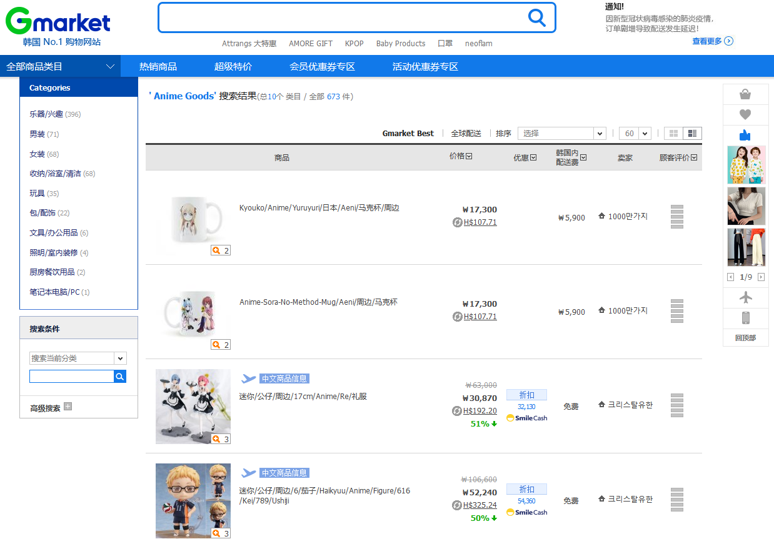Viewport: 774px width, 544px height.
Task: Go to next recommended item page arrow
Action: [x=761, y=277]
